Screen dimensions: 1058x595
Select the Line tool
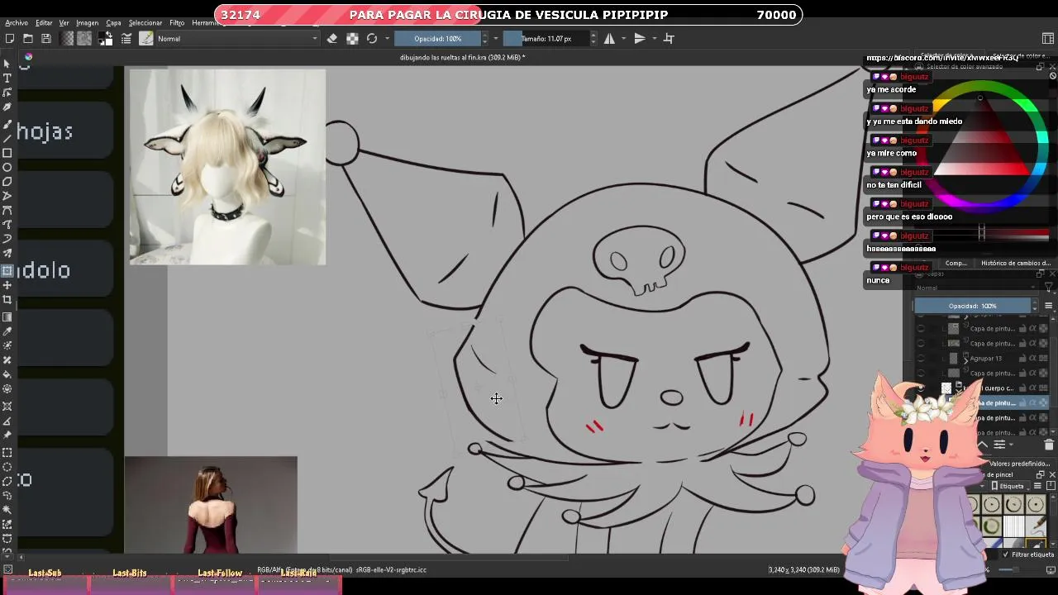coord(7,138)
